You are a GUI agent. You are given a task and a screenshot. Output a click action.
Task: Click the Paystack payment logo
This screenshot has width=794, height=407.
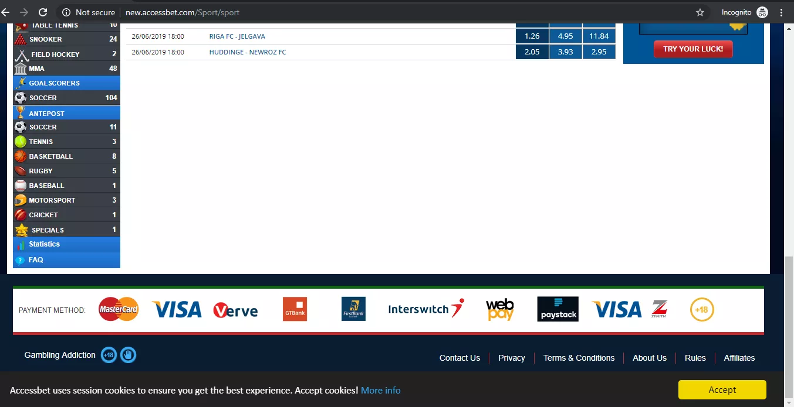558,309
